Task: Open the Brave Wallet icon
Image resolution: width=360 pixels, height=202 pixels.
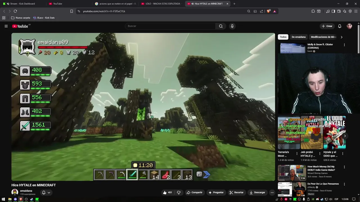Action: [339, 11]
